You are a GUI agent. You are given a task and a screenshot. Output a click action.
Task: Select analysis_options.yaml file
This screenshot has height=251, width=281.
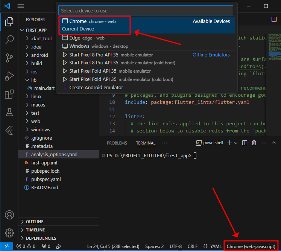59,154
